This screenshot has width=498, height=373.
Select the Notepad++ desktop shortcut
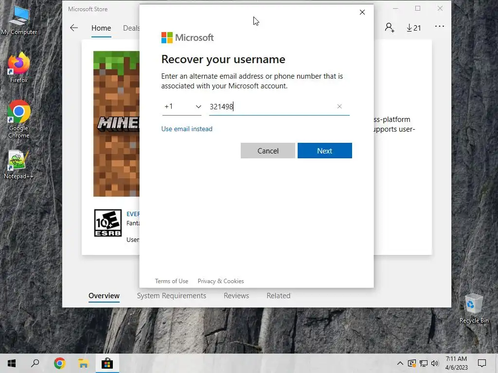[x=19, y=165]
